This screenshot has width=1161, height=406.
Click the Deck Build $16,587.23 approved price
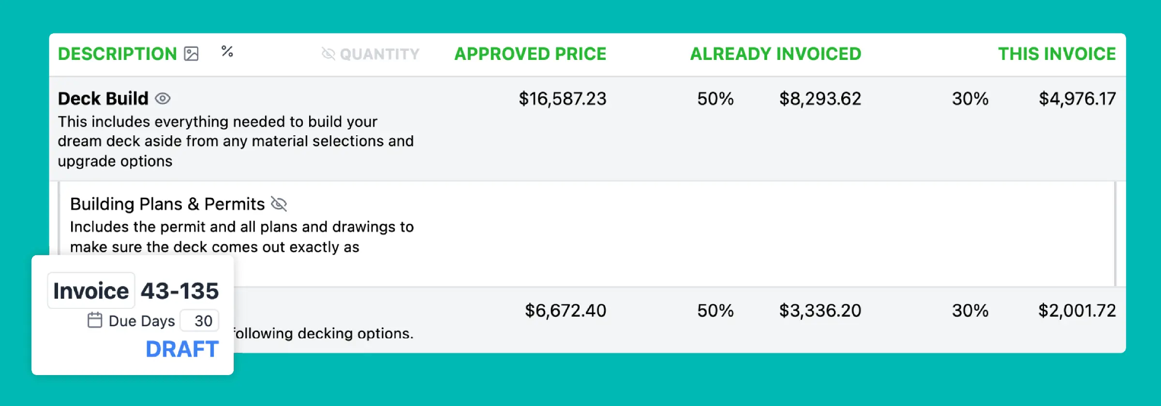tap(562, 99)
